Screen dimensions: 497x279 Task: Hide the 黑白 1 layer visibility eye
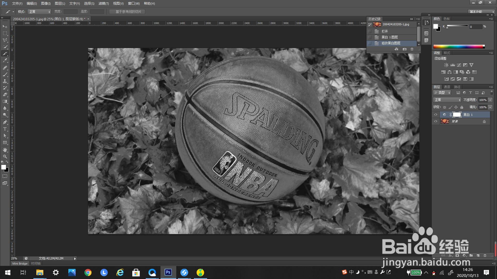click(x=436, y=115)
